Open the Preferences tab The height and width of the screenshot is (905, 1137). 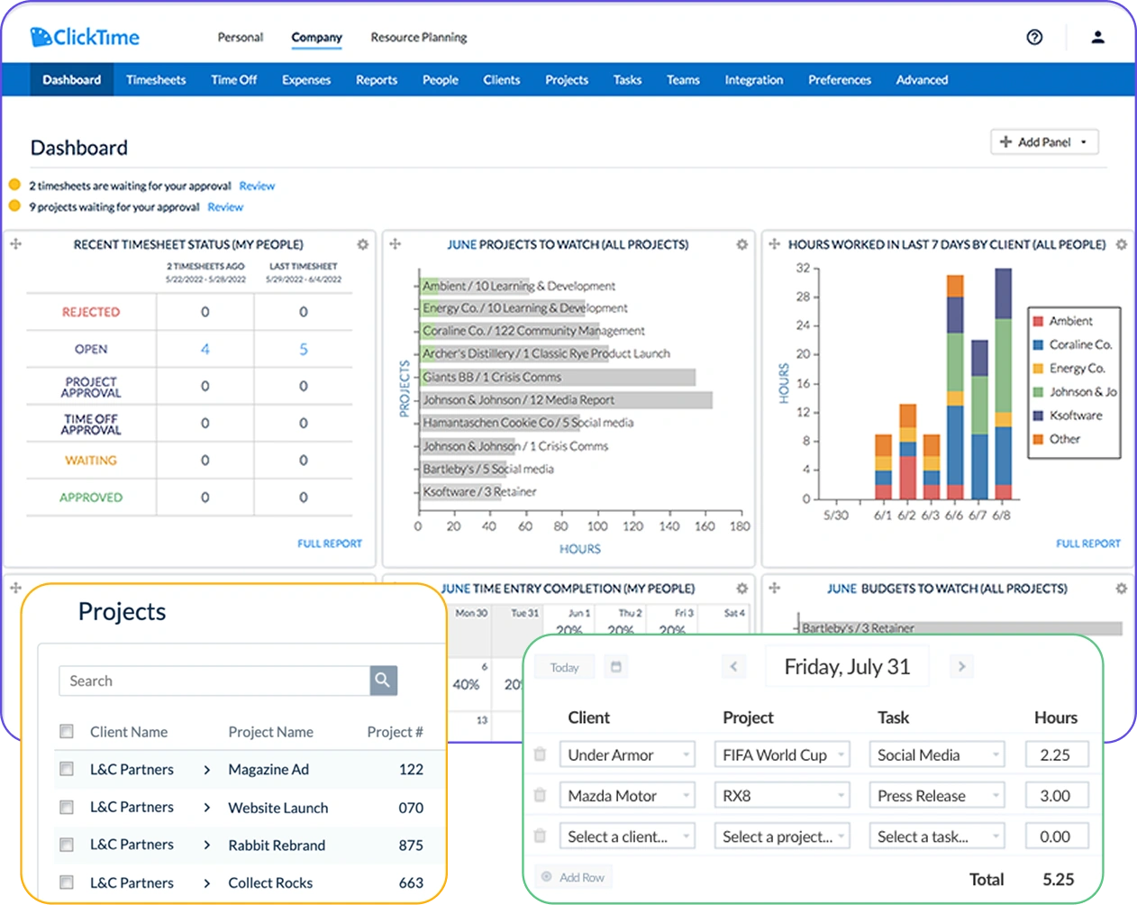pyautogui.click(x=840, y=79)
